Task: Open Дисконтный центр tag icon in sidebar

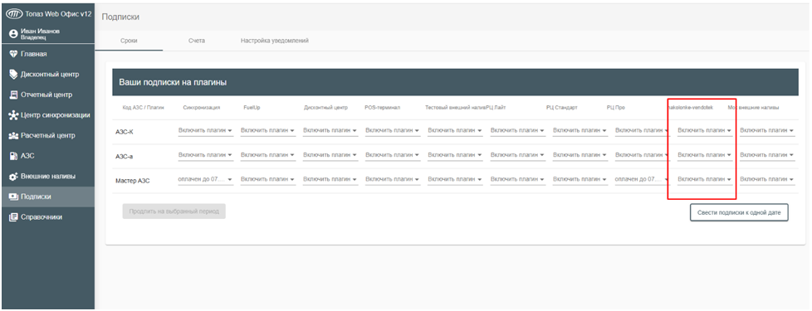Action: [14, 75]
